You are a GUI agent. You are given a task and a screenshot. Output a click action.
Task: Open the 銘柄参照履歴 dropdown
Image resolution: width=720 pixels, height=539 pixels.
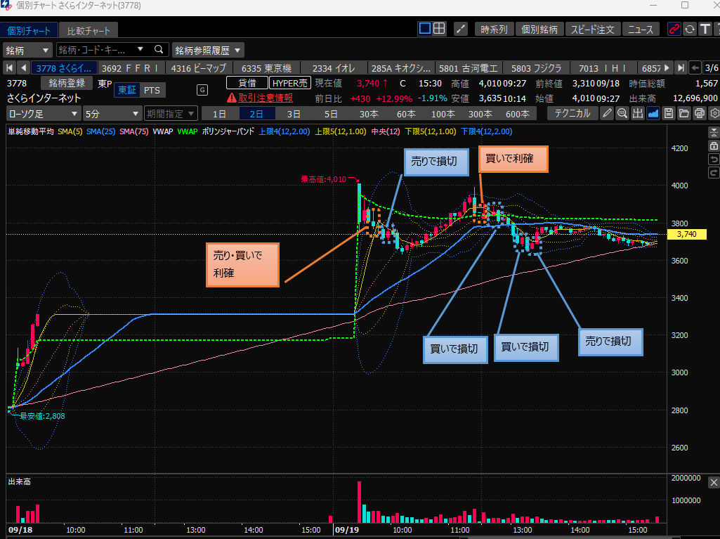[208, 50]
